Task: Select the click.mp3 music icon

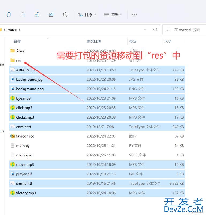Action: coord(13,108)
